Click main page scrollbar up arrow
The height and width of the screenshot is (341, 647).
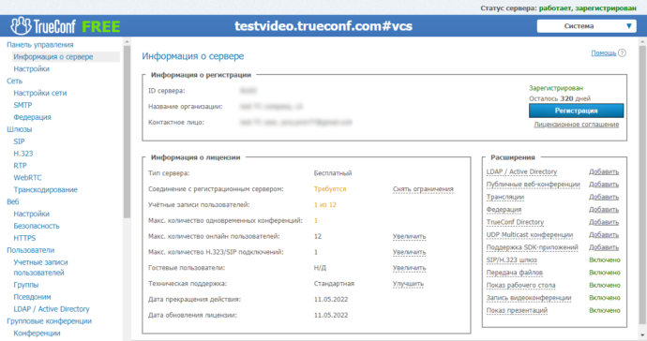coord(643,41)
